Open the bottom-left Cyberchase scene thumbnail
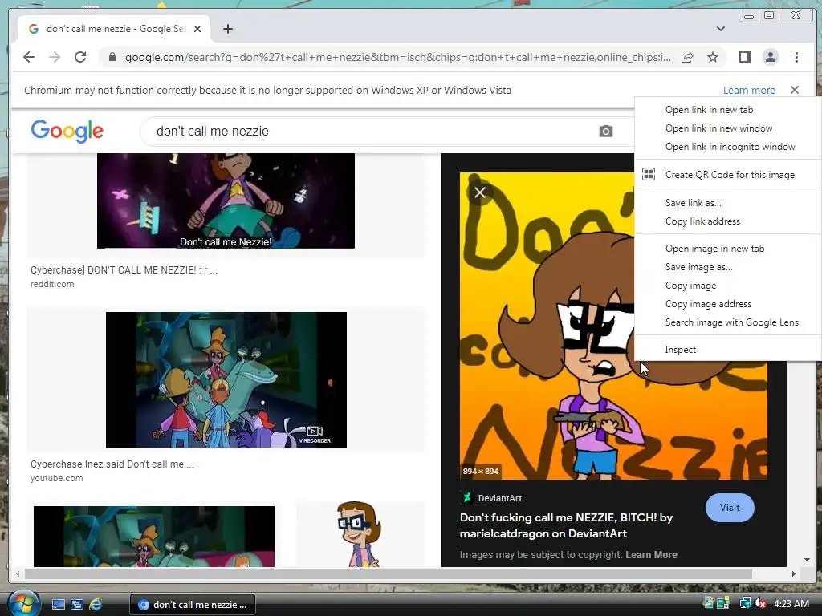Screen dimensions: 822x616 (153, 537)
